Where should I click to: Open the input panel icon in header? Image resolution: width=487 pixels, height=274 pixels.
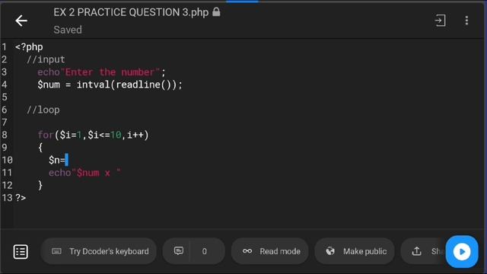click(x=440, y=21)
